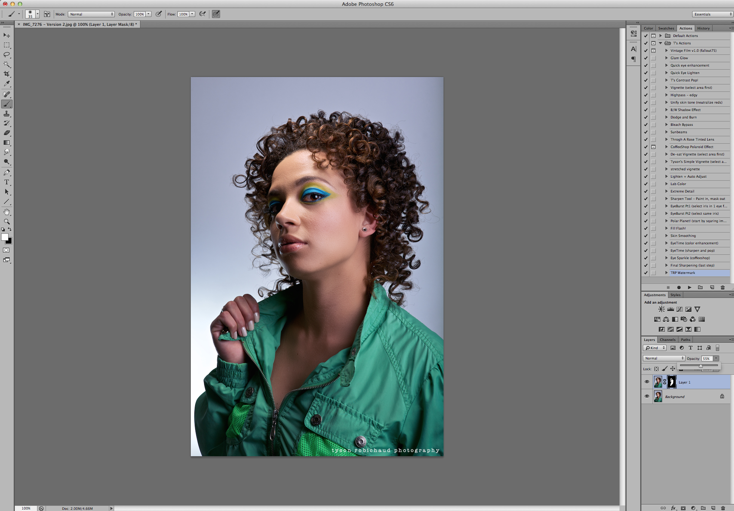Select the Lasso tool

(7, 54)
